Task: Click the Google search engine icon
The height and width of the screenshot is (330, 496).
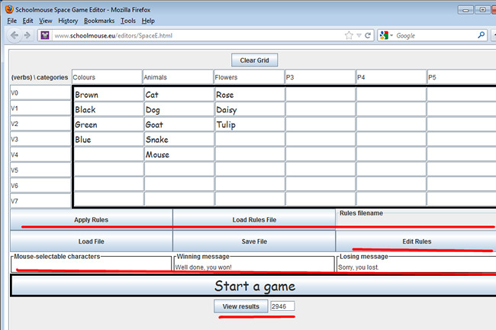Action: (x=384, y=35)
